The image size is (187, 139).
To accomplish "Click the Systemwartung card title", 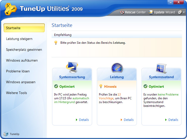I will point(72,77).
